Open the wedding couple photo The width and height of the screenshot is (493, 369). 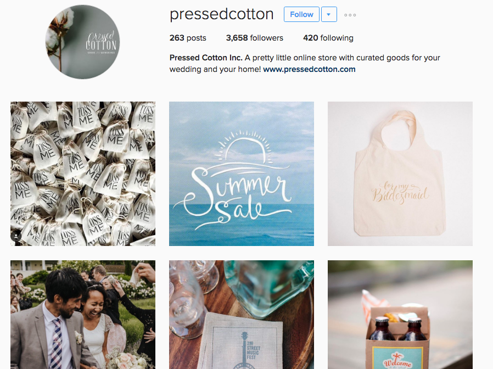click(x=83, y=315)
